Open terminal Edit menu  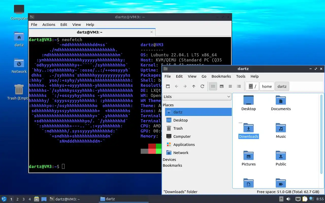64,24
